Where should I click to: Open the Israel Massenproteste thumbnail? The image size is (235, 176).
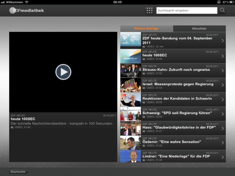tap(130, 85)
